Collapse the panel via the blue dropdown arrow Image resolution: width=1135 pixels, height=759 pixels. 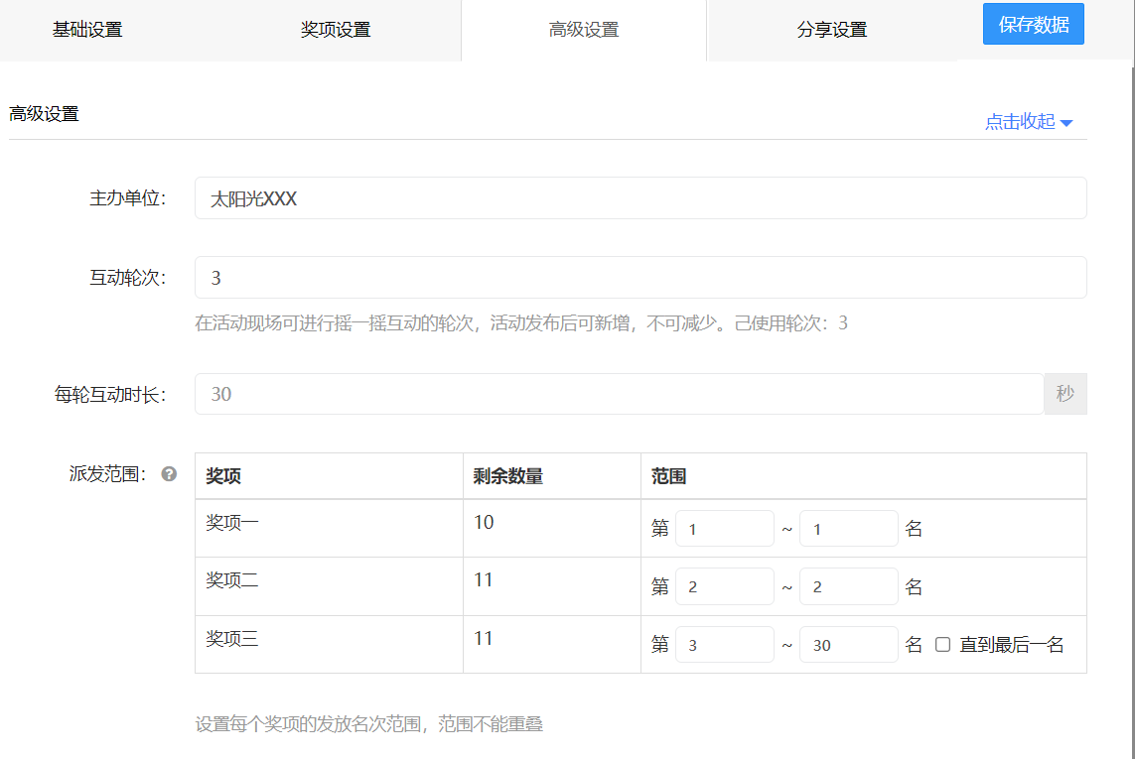click(1066, 121)
